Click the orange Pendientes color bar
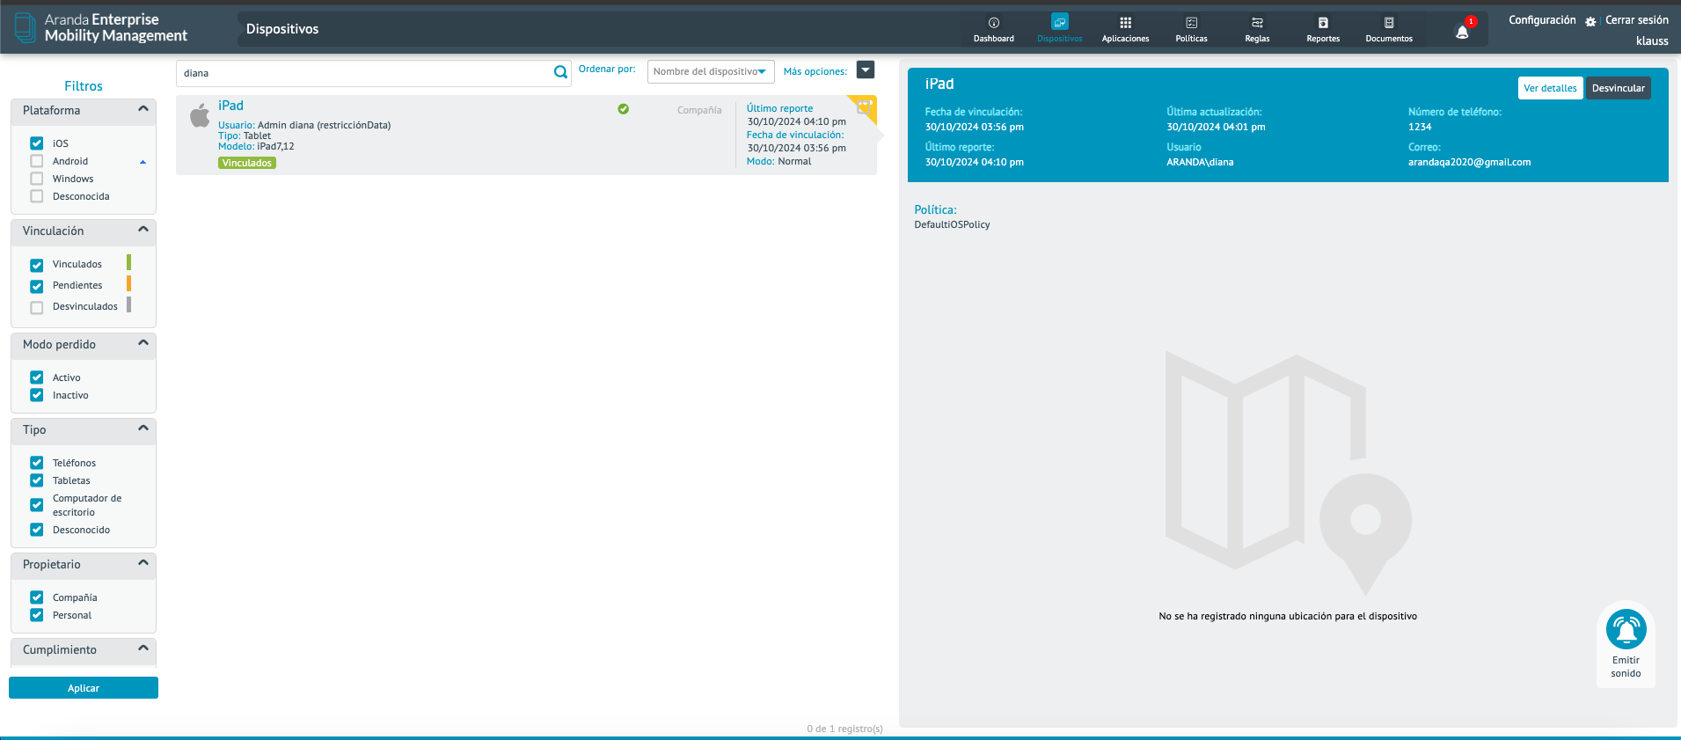Viewport: 1681px width, 740px height. coord(128,283)
